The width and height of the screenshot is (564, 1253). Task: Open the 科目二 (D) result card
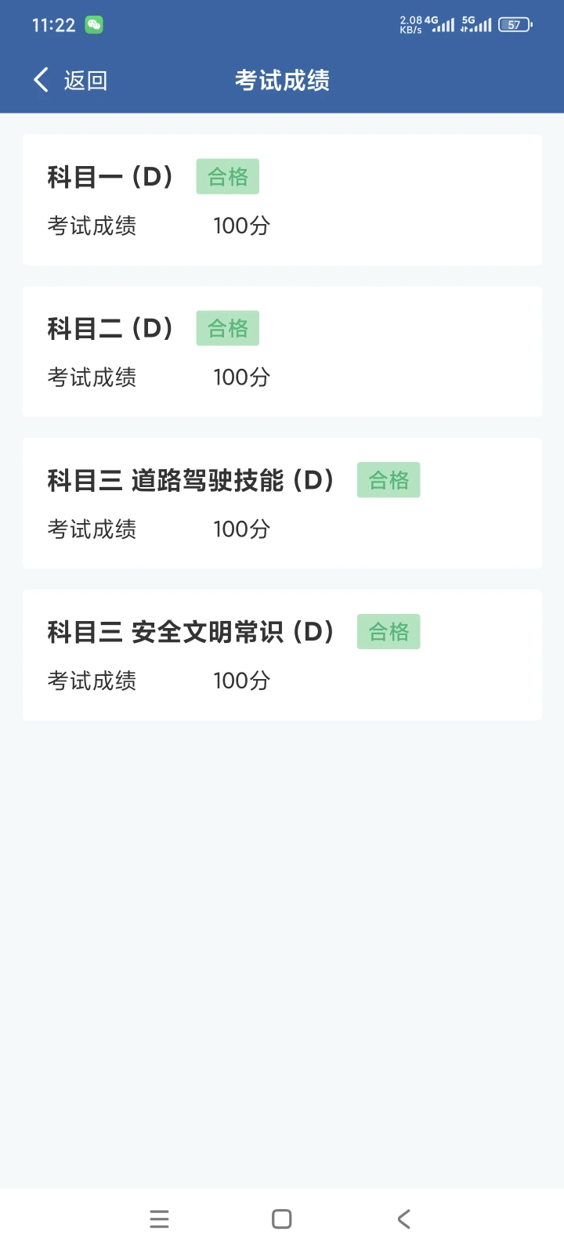[x=282, y=352]
